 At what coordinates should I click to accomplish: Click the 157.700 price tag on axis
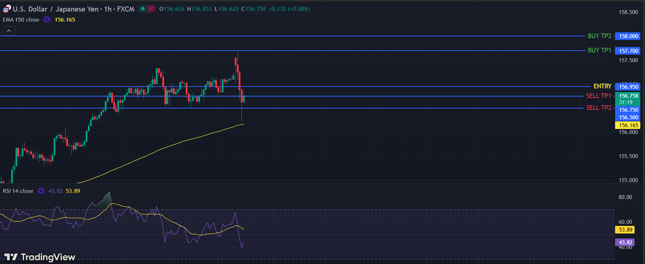coord(628,51)
